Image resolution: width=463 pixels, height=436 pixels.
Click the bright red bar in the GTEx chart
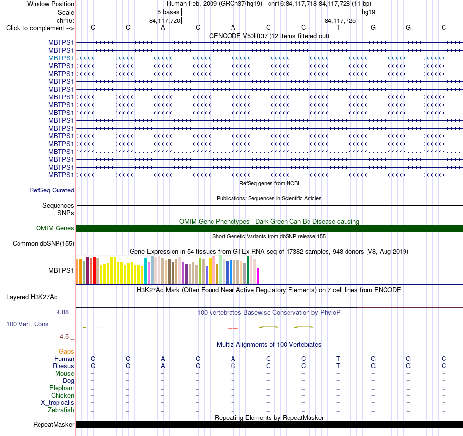94,270
